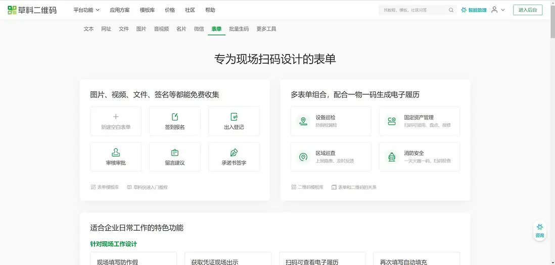Click the 草料快速入门教程 book icon

point(129,187)
